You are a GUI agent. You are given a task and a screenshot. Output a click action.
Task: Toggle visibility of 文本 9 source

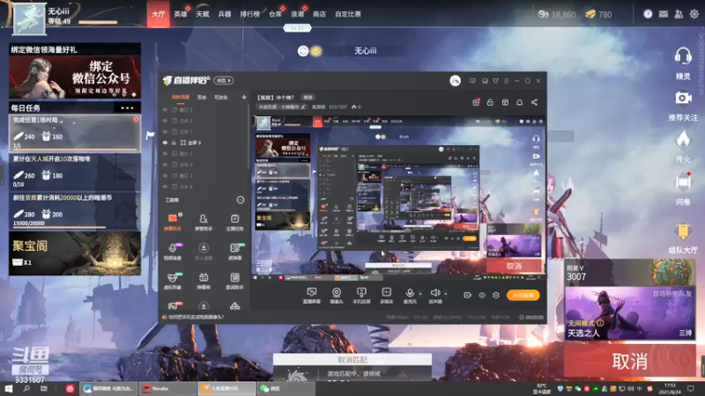165,165
